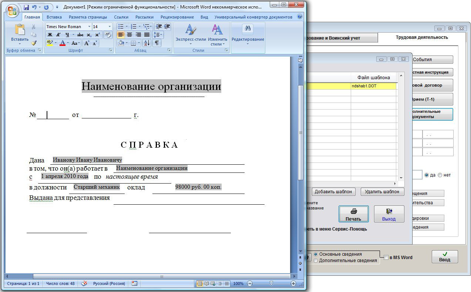Open the Times New Roman font dropdown
This screenshot has height=292, width=471.
[x=89, y=27]
